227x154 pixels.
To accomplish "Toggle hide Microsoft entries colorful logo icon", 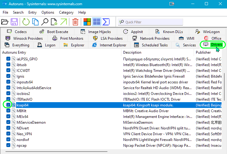I will tap(87, 22).
